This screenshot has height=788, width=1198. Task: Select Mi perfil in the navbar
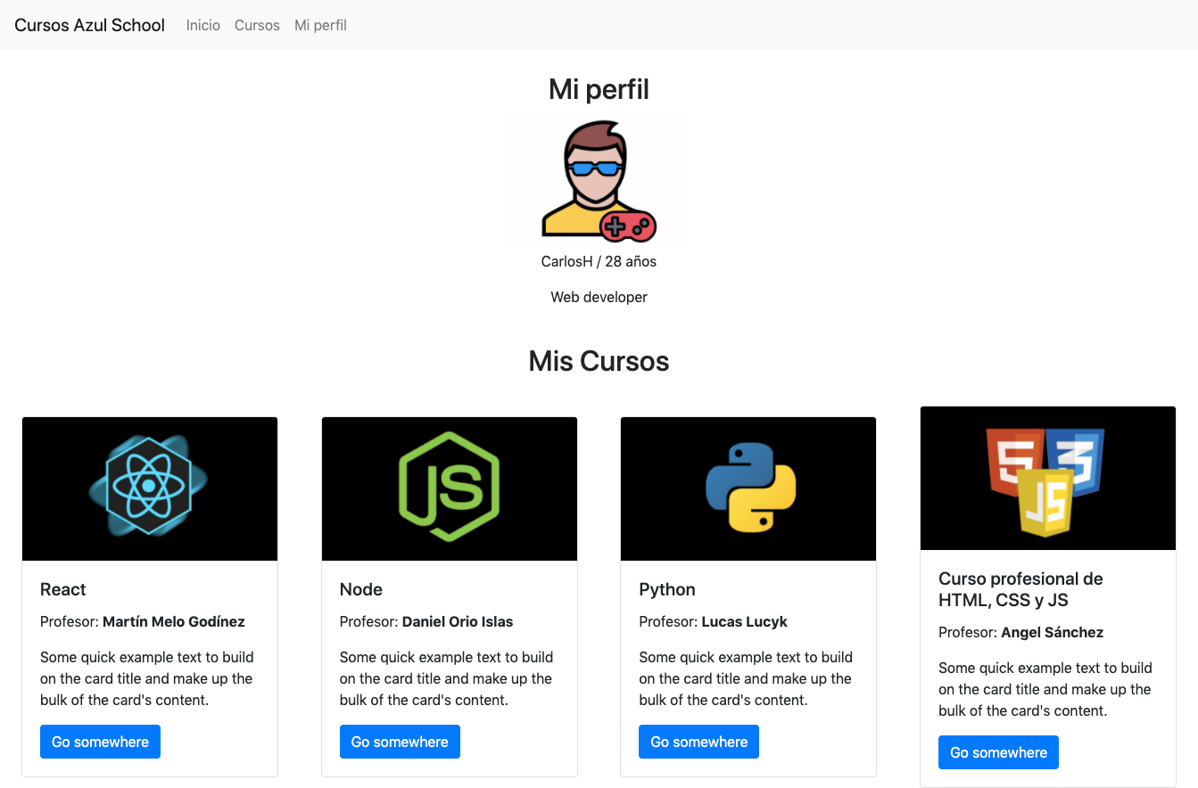tap(320, 25)
